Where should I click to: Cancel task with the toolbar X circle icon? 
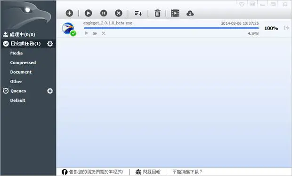[119, 13]
